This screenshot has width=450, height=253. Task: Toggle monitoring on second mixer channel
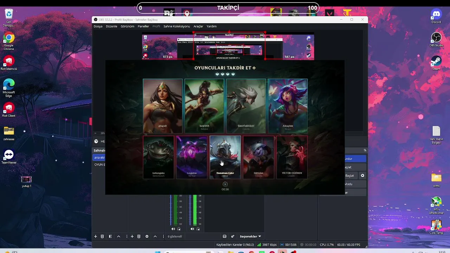coord(198,229)
